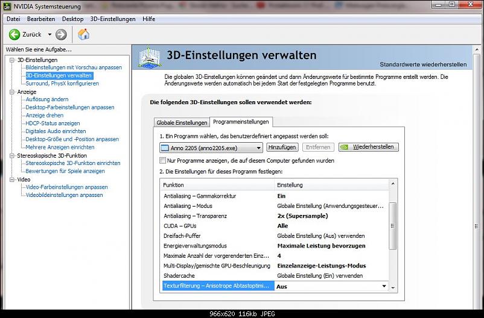The height and width of the screenshot is (318, 484).
Task: Collapse the Stereoskopische 3D-Funktion tree node
Action: click(11, 155)
